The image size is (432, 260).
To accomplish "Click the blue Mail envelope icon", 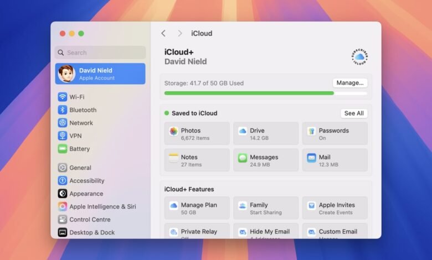I will 311,158.
